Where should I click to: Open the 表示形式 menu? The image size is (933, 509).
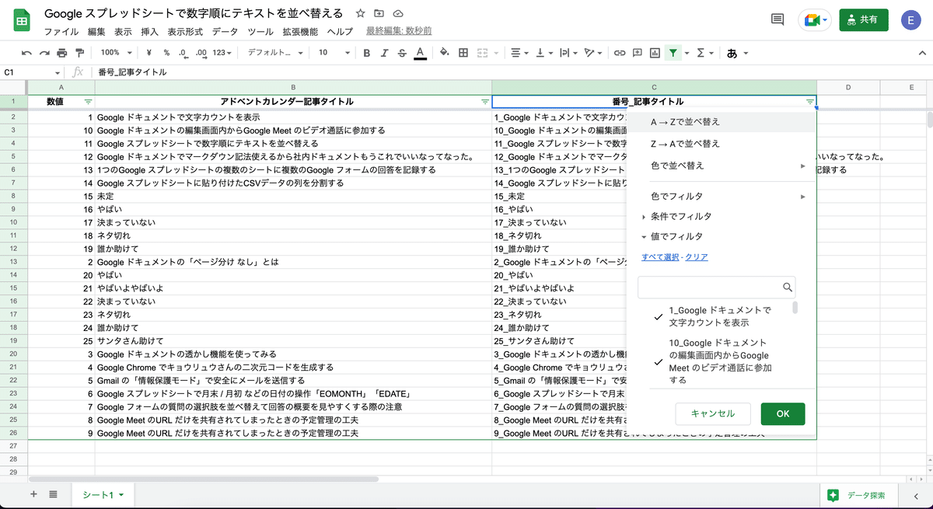(185, 32)
